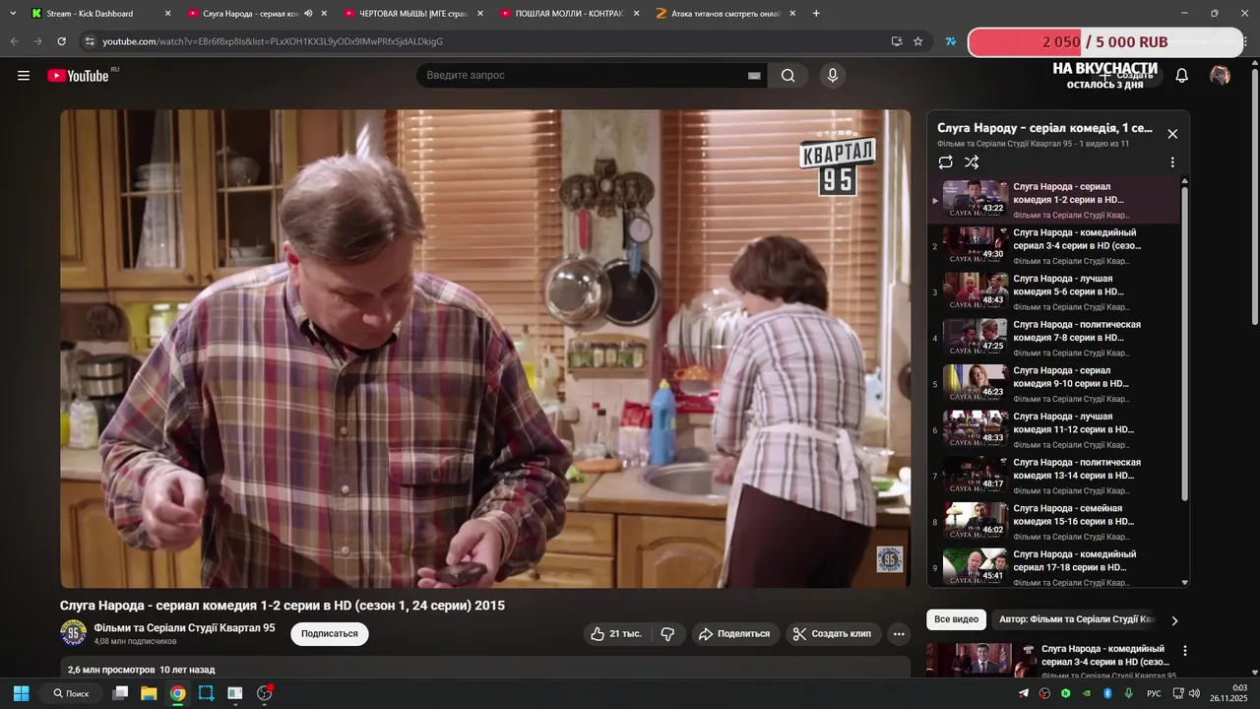
Task: Like the video (21 тыс.)
Action: click(x=616, y=634)
